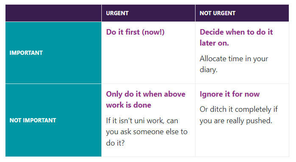This screenshot has width=296, height=162.
Task: Click the 'do it?' text at the bottom
Action: click(x=115, y=143)
